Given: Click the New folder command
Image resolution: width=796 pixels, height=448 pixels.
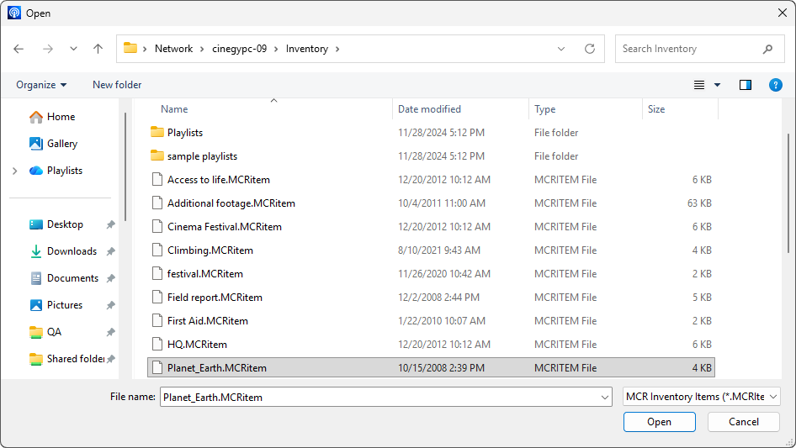Looking at the screenshot, I should pyautogui.click(x=117, y=85).
